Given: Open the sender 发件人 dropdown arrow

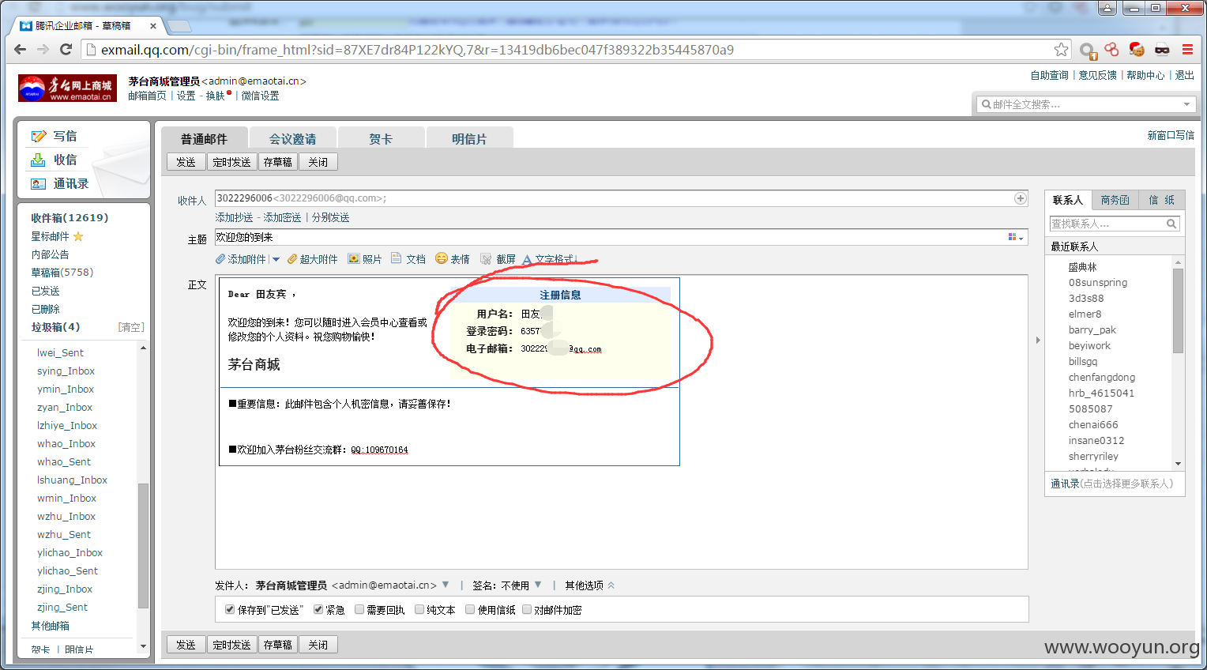Looking at the screenshot, I should click(x=446, y=585).
